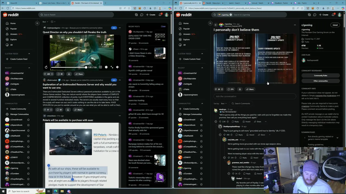
Task: Open Best sort dropdown in left window feed
Action: 45,22
